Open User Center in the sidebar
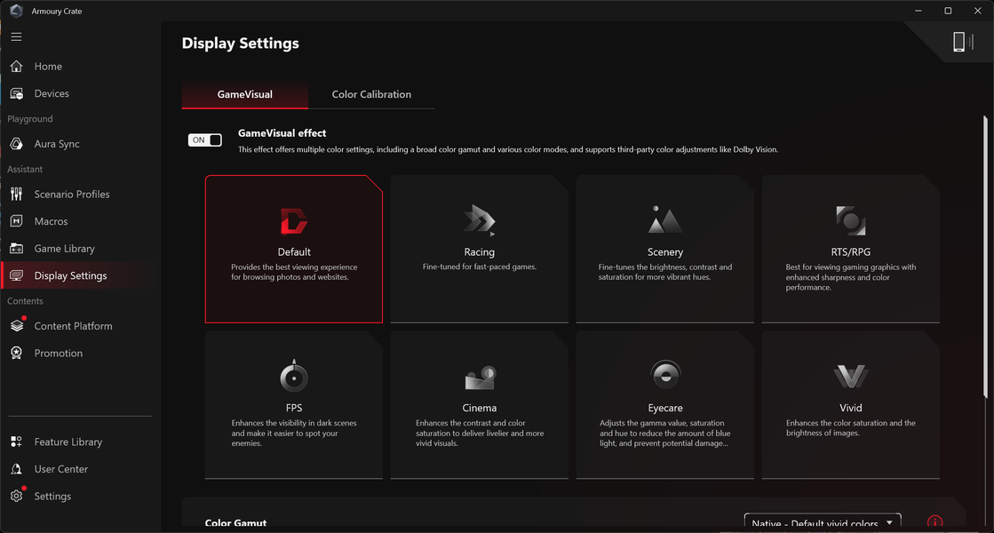The height and width of the screenshot is (533, 994). 60,469
